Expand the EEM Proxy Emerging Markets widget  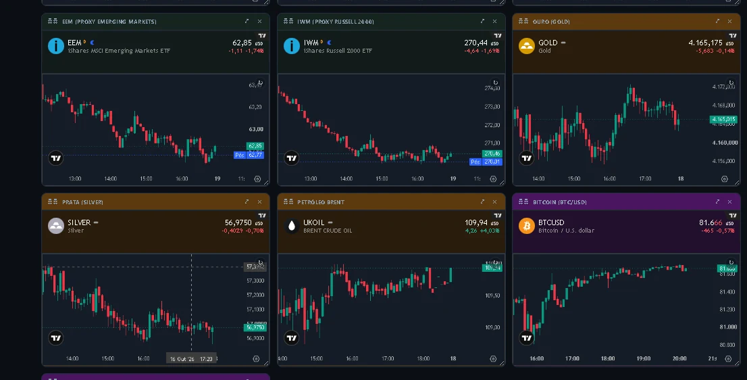click(x=247, y=21)
